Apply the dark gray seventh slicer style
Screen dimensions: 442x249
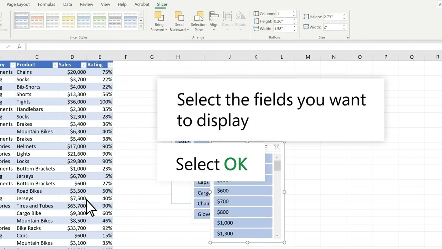click(x=115, y=20)
